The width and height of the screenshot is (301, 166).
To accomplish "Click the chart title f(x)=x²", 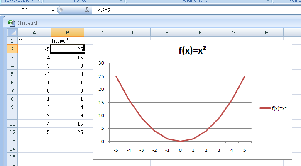I will pos(192,51).
